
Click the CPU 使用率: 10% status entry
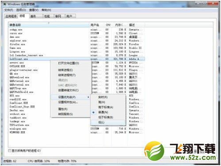39,161
